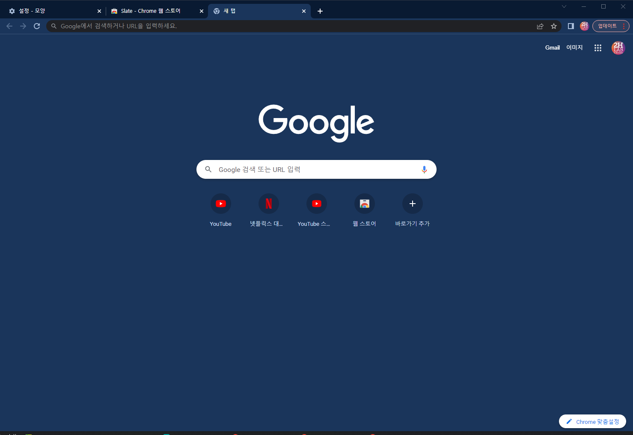Open the YouTube 스... shortcut
Image resolution: width=633 pixels, height=435 pixels.
(x=317, y=210)
